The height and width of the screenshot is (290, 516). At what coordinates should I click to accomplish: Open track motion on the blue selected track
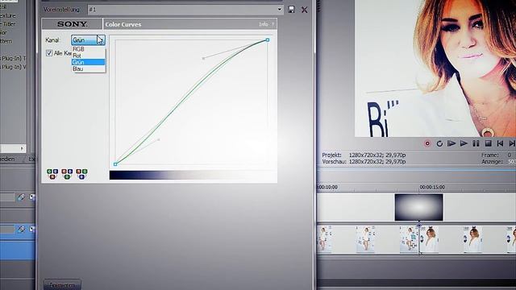click(x=21, y=229)
